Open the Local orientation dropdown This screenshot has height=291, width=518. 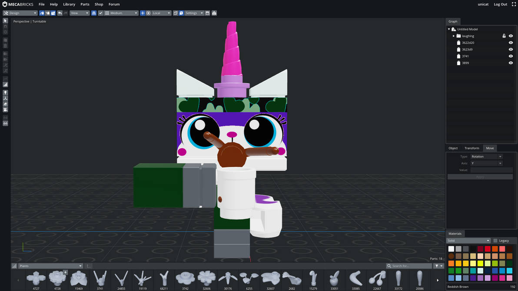(161, 13)
